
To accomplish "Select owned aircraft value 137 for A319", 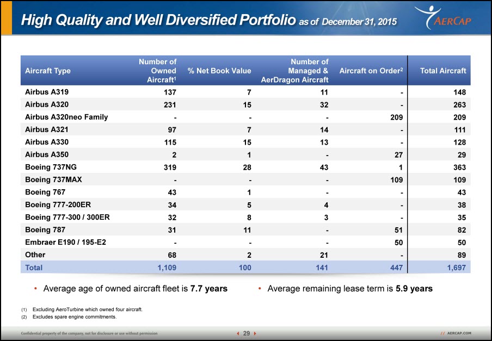I will tap(170, 92).
